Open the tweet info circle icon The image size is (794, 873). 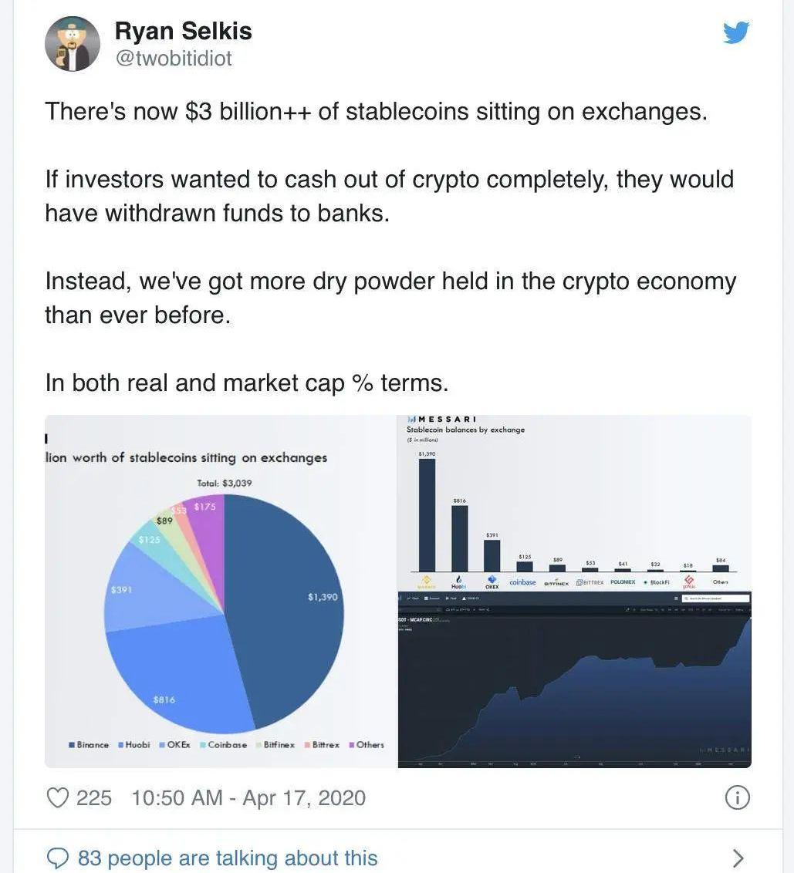tap(737, 797)
